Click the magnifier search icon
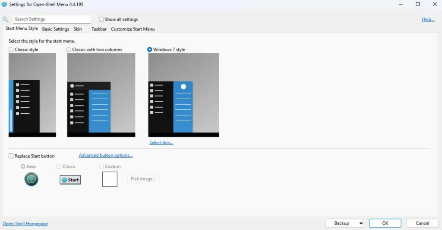442x230 pixels. point(6,19)
